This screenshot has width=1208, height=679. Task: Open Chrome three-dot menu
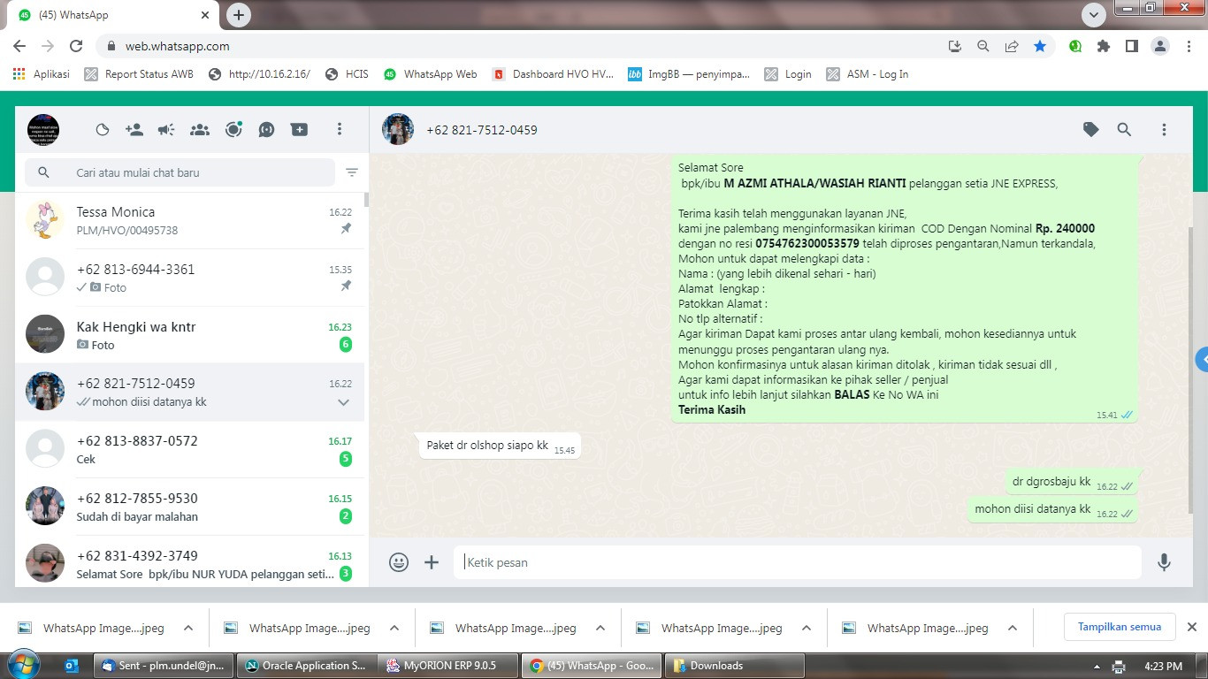click(x=1188, y=46)
